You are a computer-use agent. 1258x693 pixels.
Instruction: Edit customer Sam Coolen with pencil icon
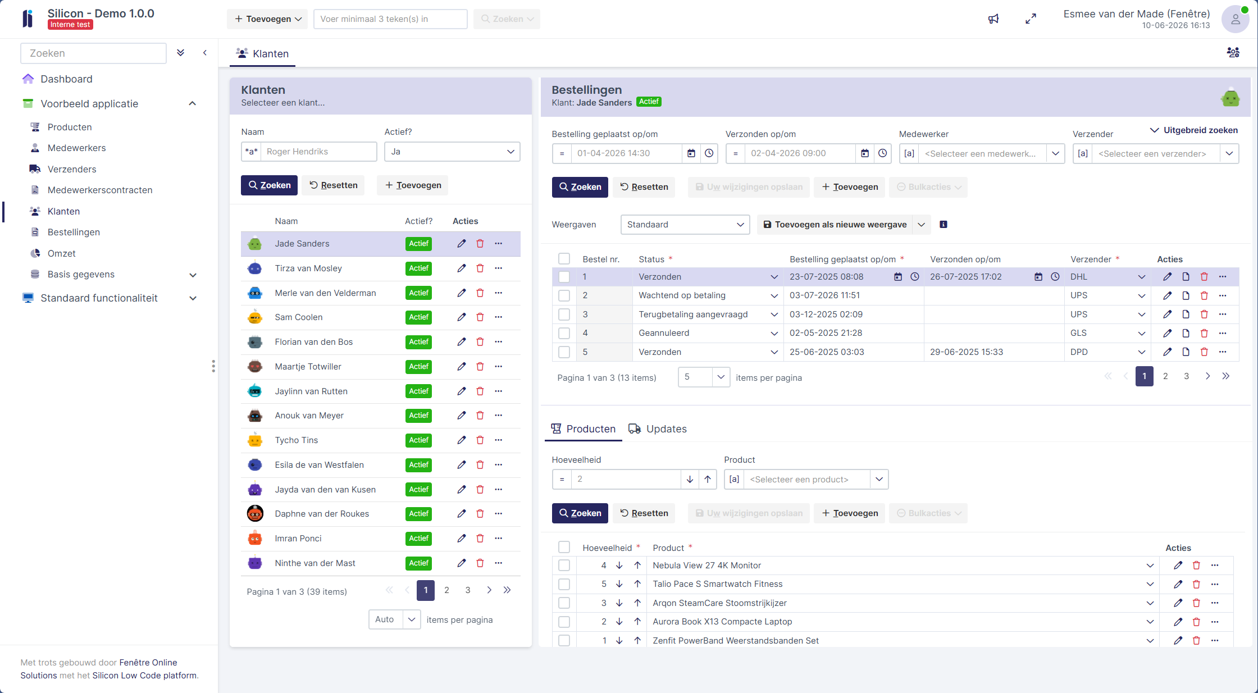pyautogui.click(x=462, y=317)
